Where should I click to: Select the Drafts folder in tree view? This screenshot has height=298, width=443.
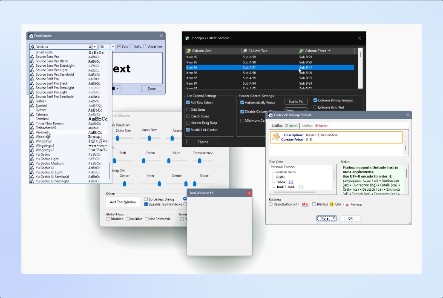coord(280,177)
